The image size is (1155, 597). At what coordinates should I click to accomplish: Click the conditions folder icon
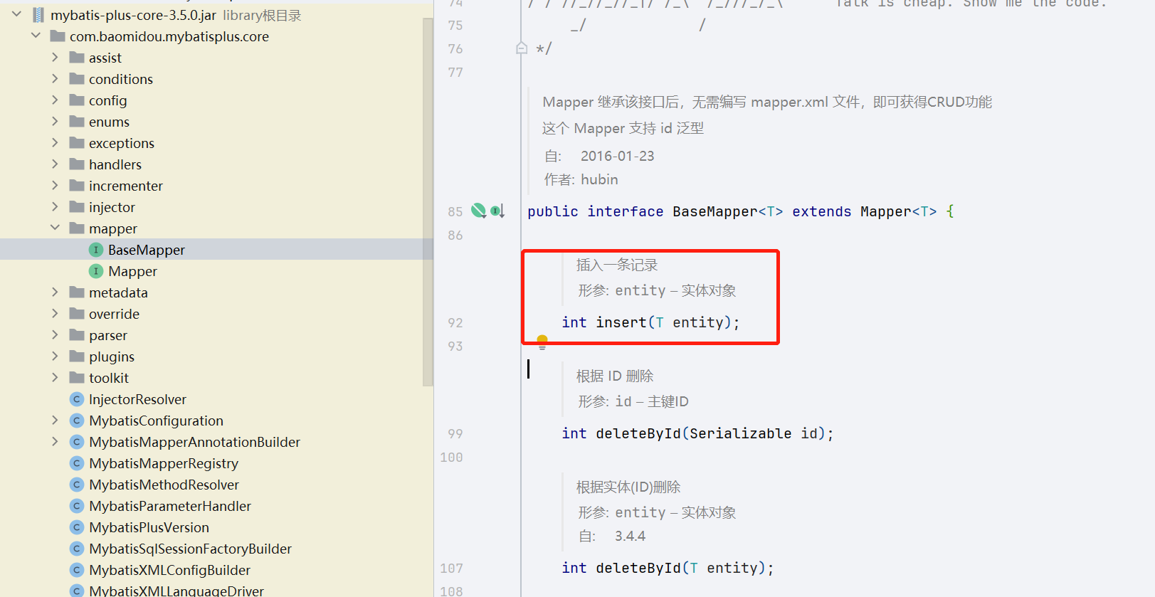[77, 79]
